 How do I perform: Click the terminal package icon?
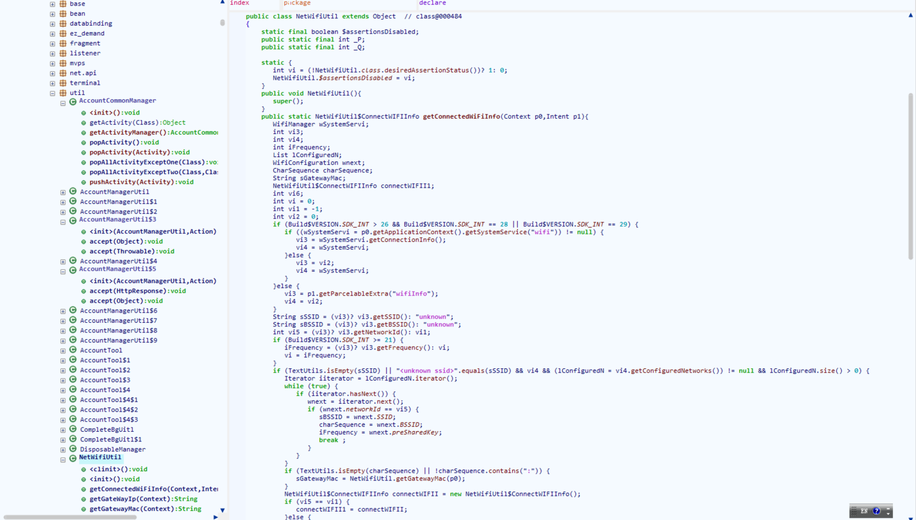(63, 83)
